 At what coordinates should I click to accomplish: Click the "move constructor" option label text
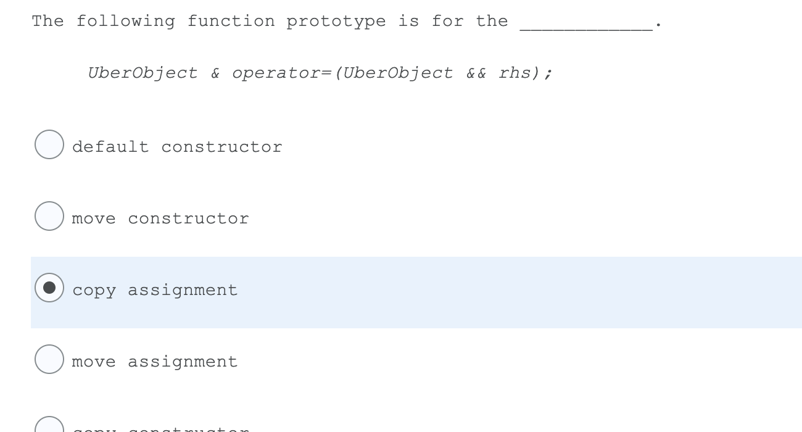click(160, 218)
